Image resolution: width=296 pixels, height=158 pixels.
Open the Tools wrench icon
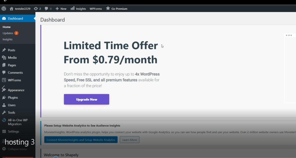[4, 112]
